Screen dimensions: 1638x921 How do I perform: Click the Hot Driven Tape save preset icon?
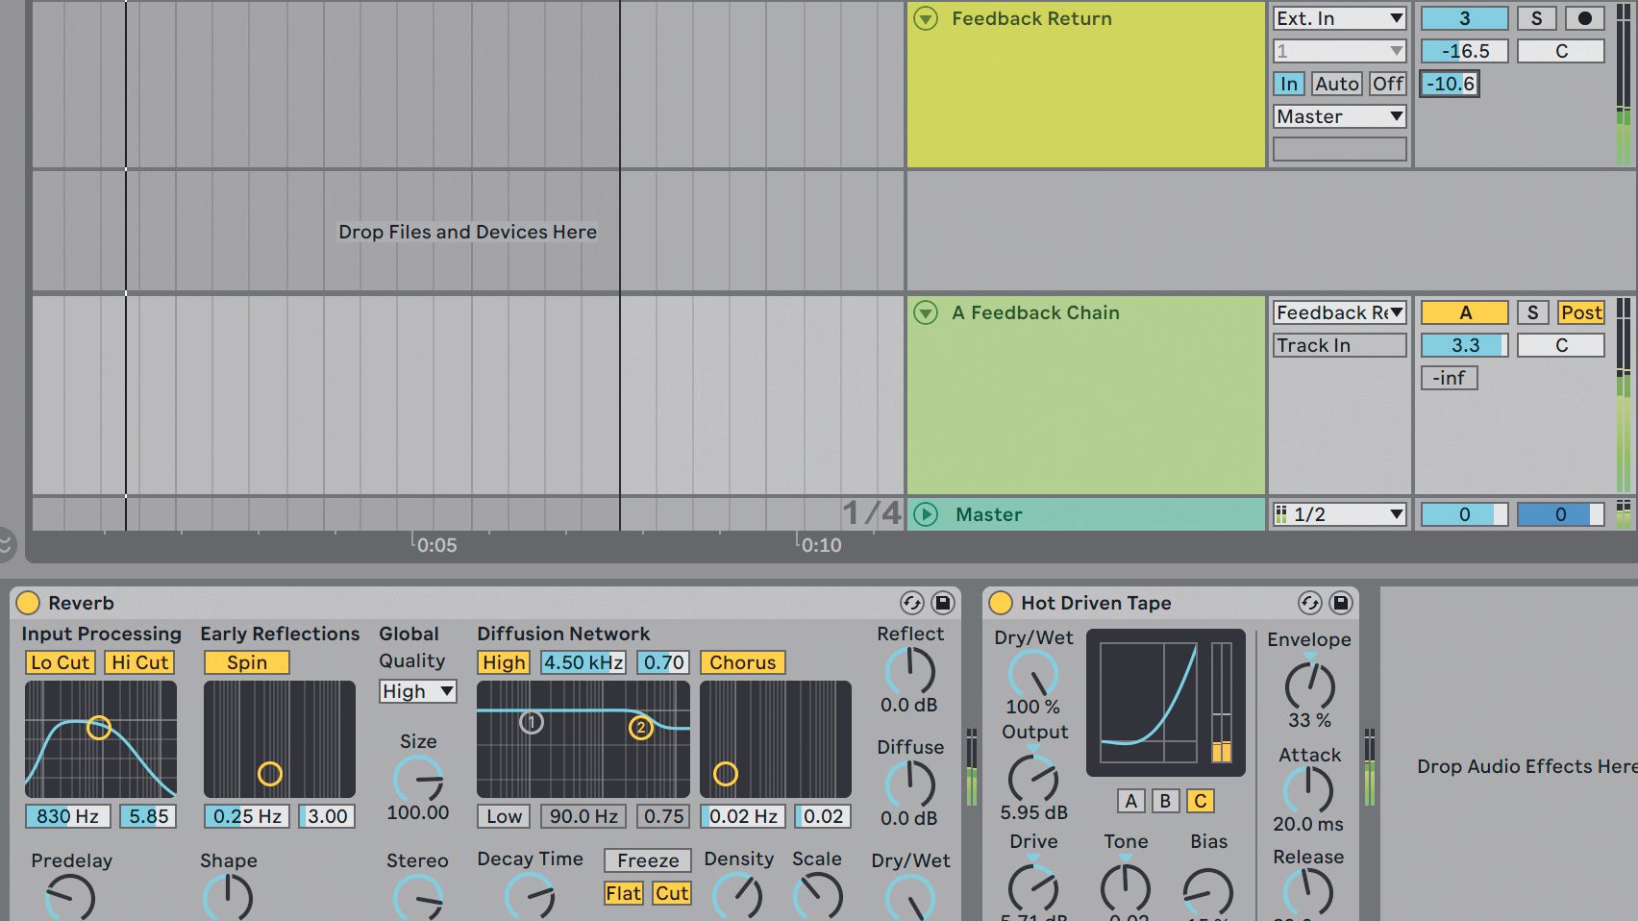1340,603
